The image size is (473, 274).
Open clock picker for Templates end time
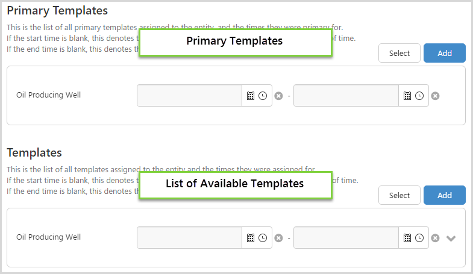pos(419,238)
